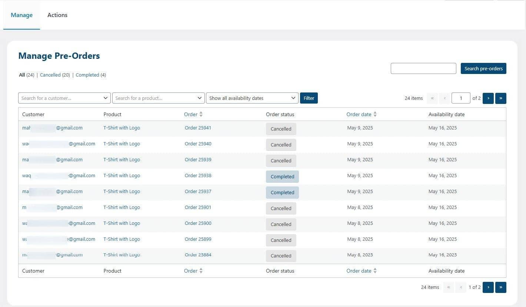Click the Cancelled status badge for Order 25900
Screen dimensions: 526x307
click(x=281, y=224)
